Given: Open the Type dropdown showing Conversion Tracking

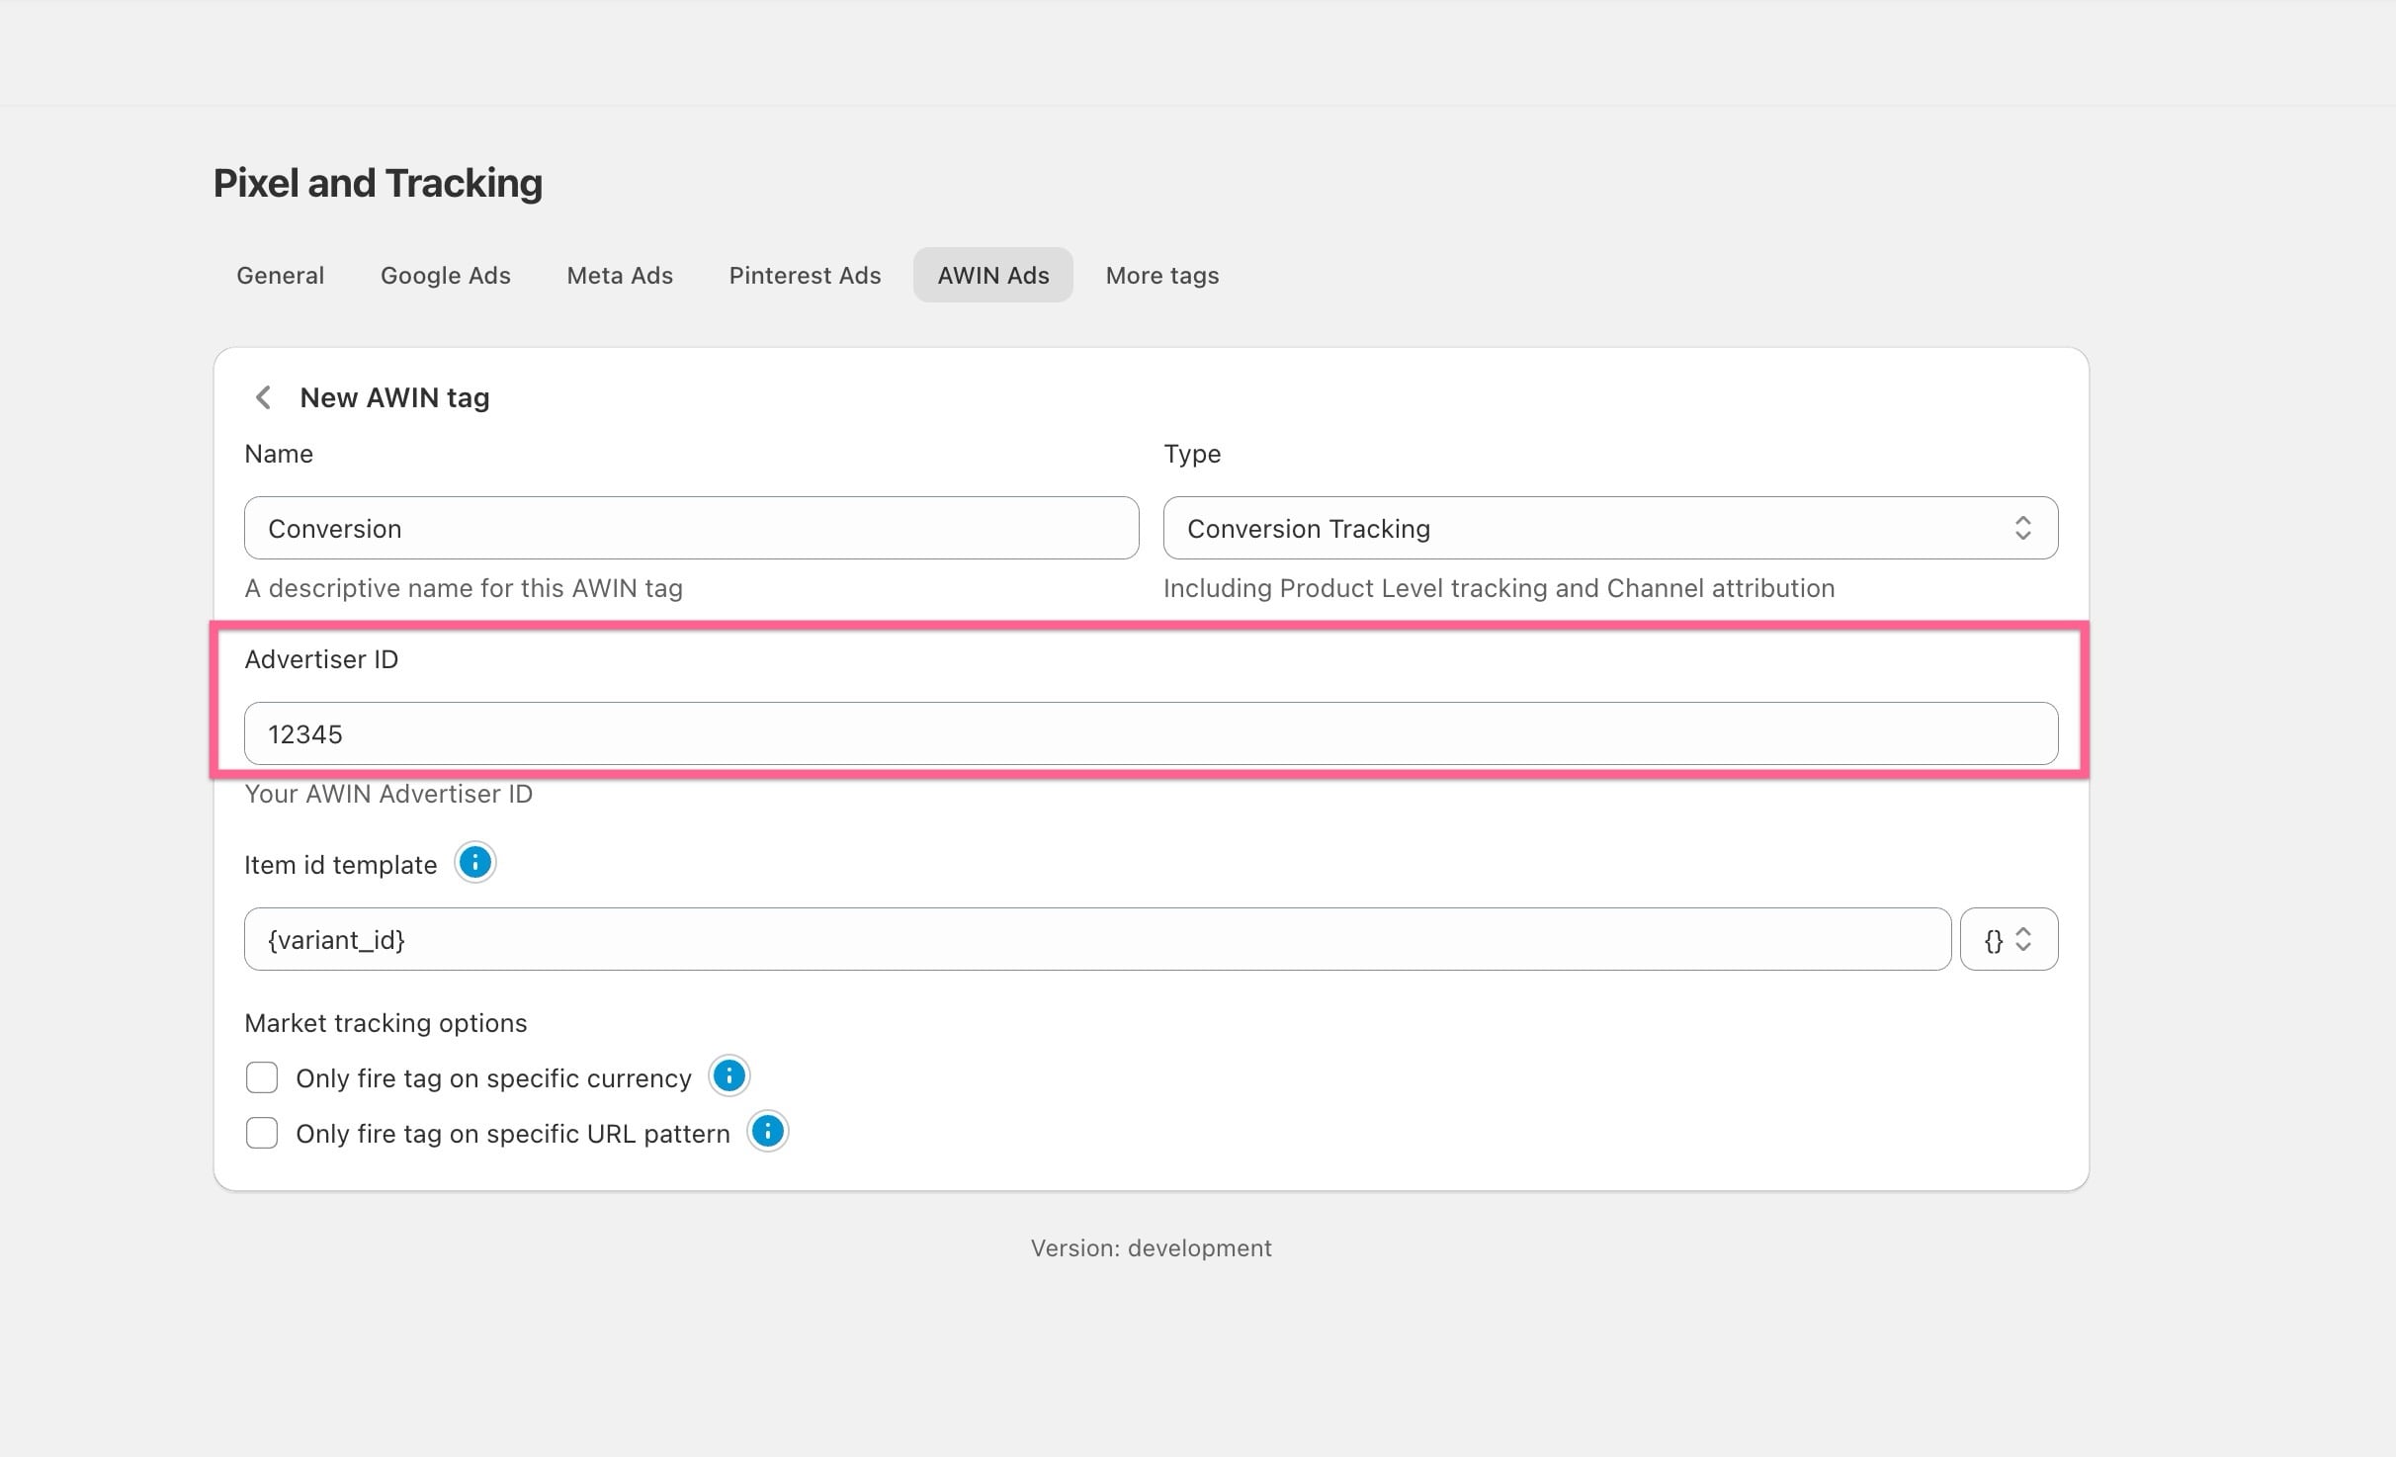Looking at the screenshot, I should (x=1610, y=528).
